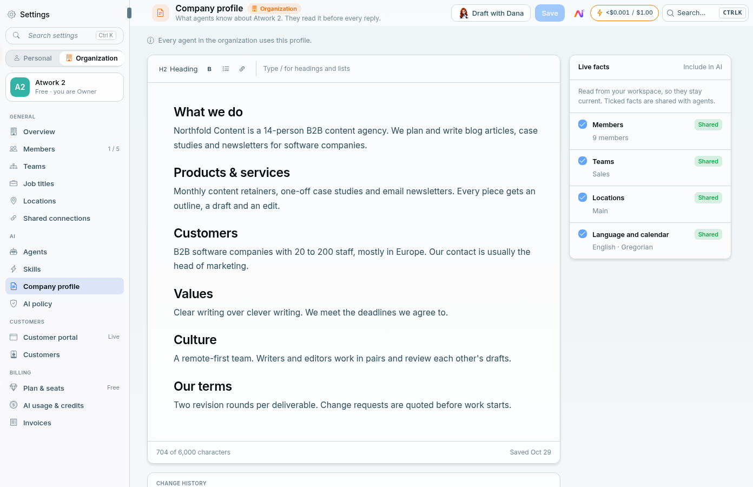Click Dana's avatar in Draft button
The image size is (753, 487).
[x=464, y=13]
